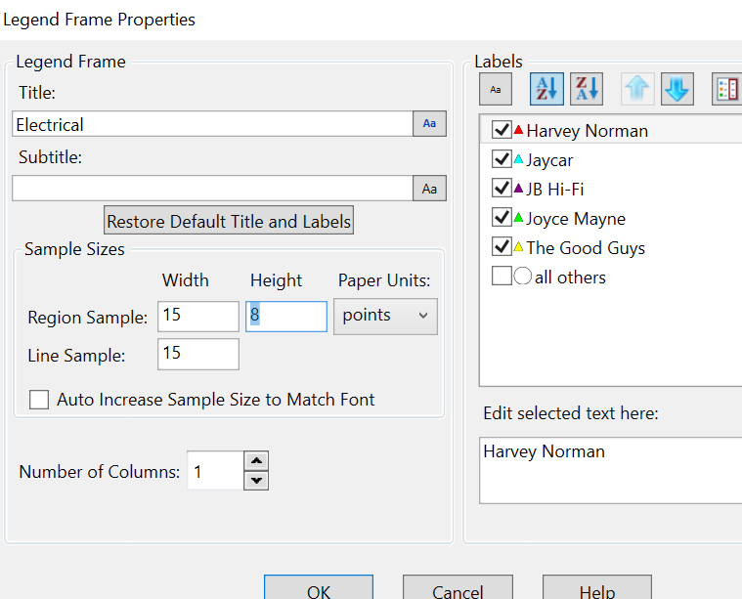Viewport: 742px width, 599px height.
Task: Open label font style button in Labels toolbar
Action: 495,89
